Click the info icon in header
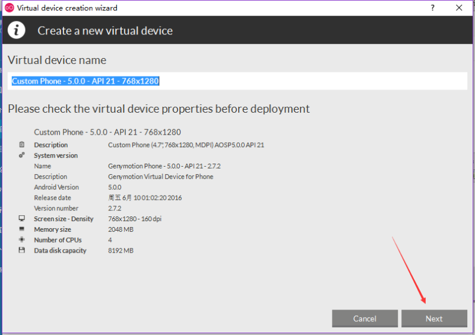The image size is (475, 335). [17, 30]
